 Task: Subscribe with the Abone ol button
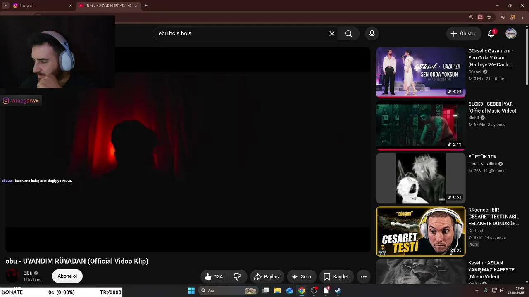(67, 276)
